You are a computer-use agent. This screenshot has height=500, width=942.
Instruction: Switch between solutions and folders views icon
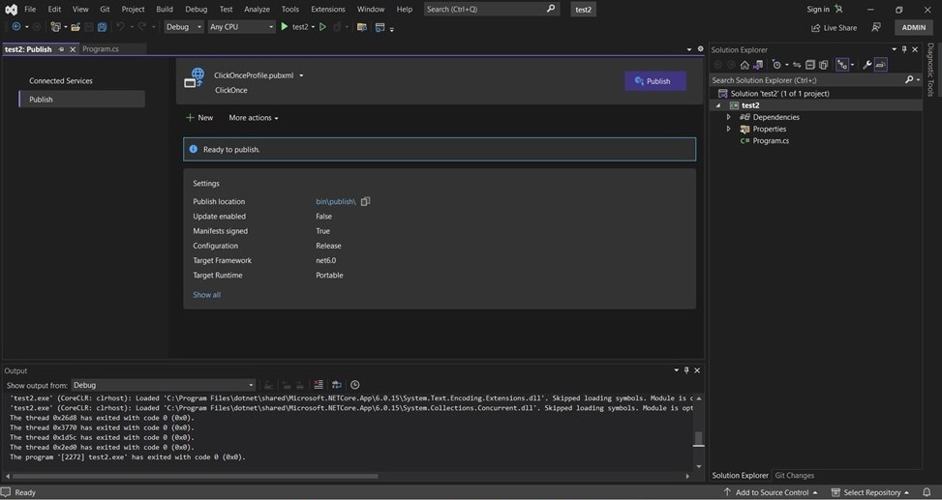point(758,65)
